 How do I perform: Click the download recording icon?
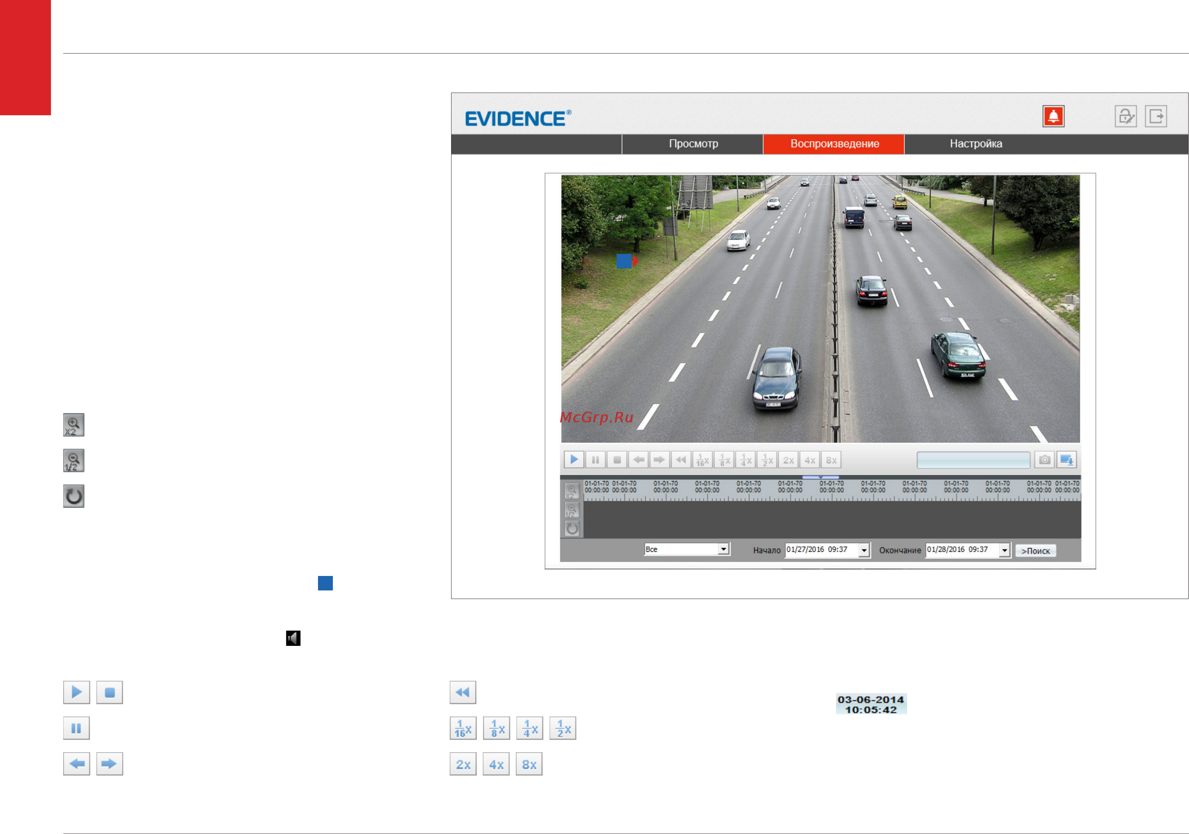click(1067, 460)
